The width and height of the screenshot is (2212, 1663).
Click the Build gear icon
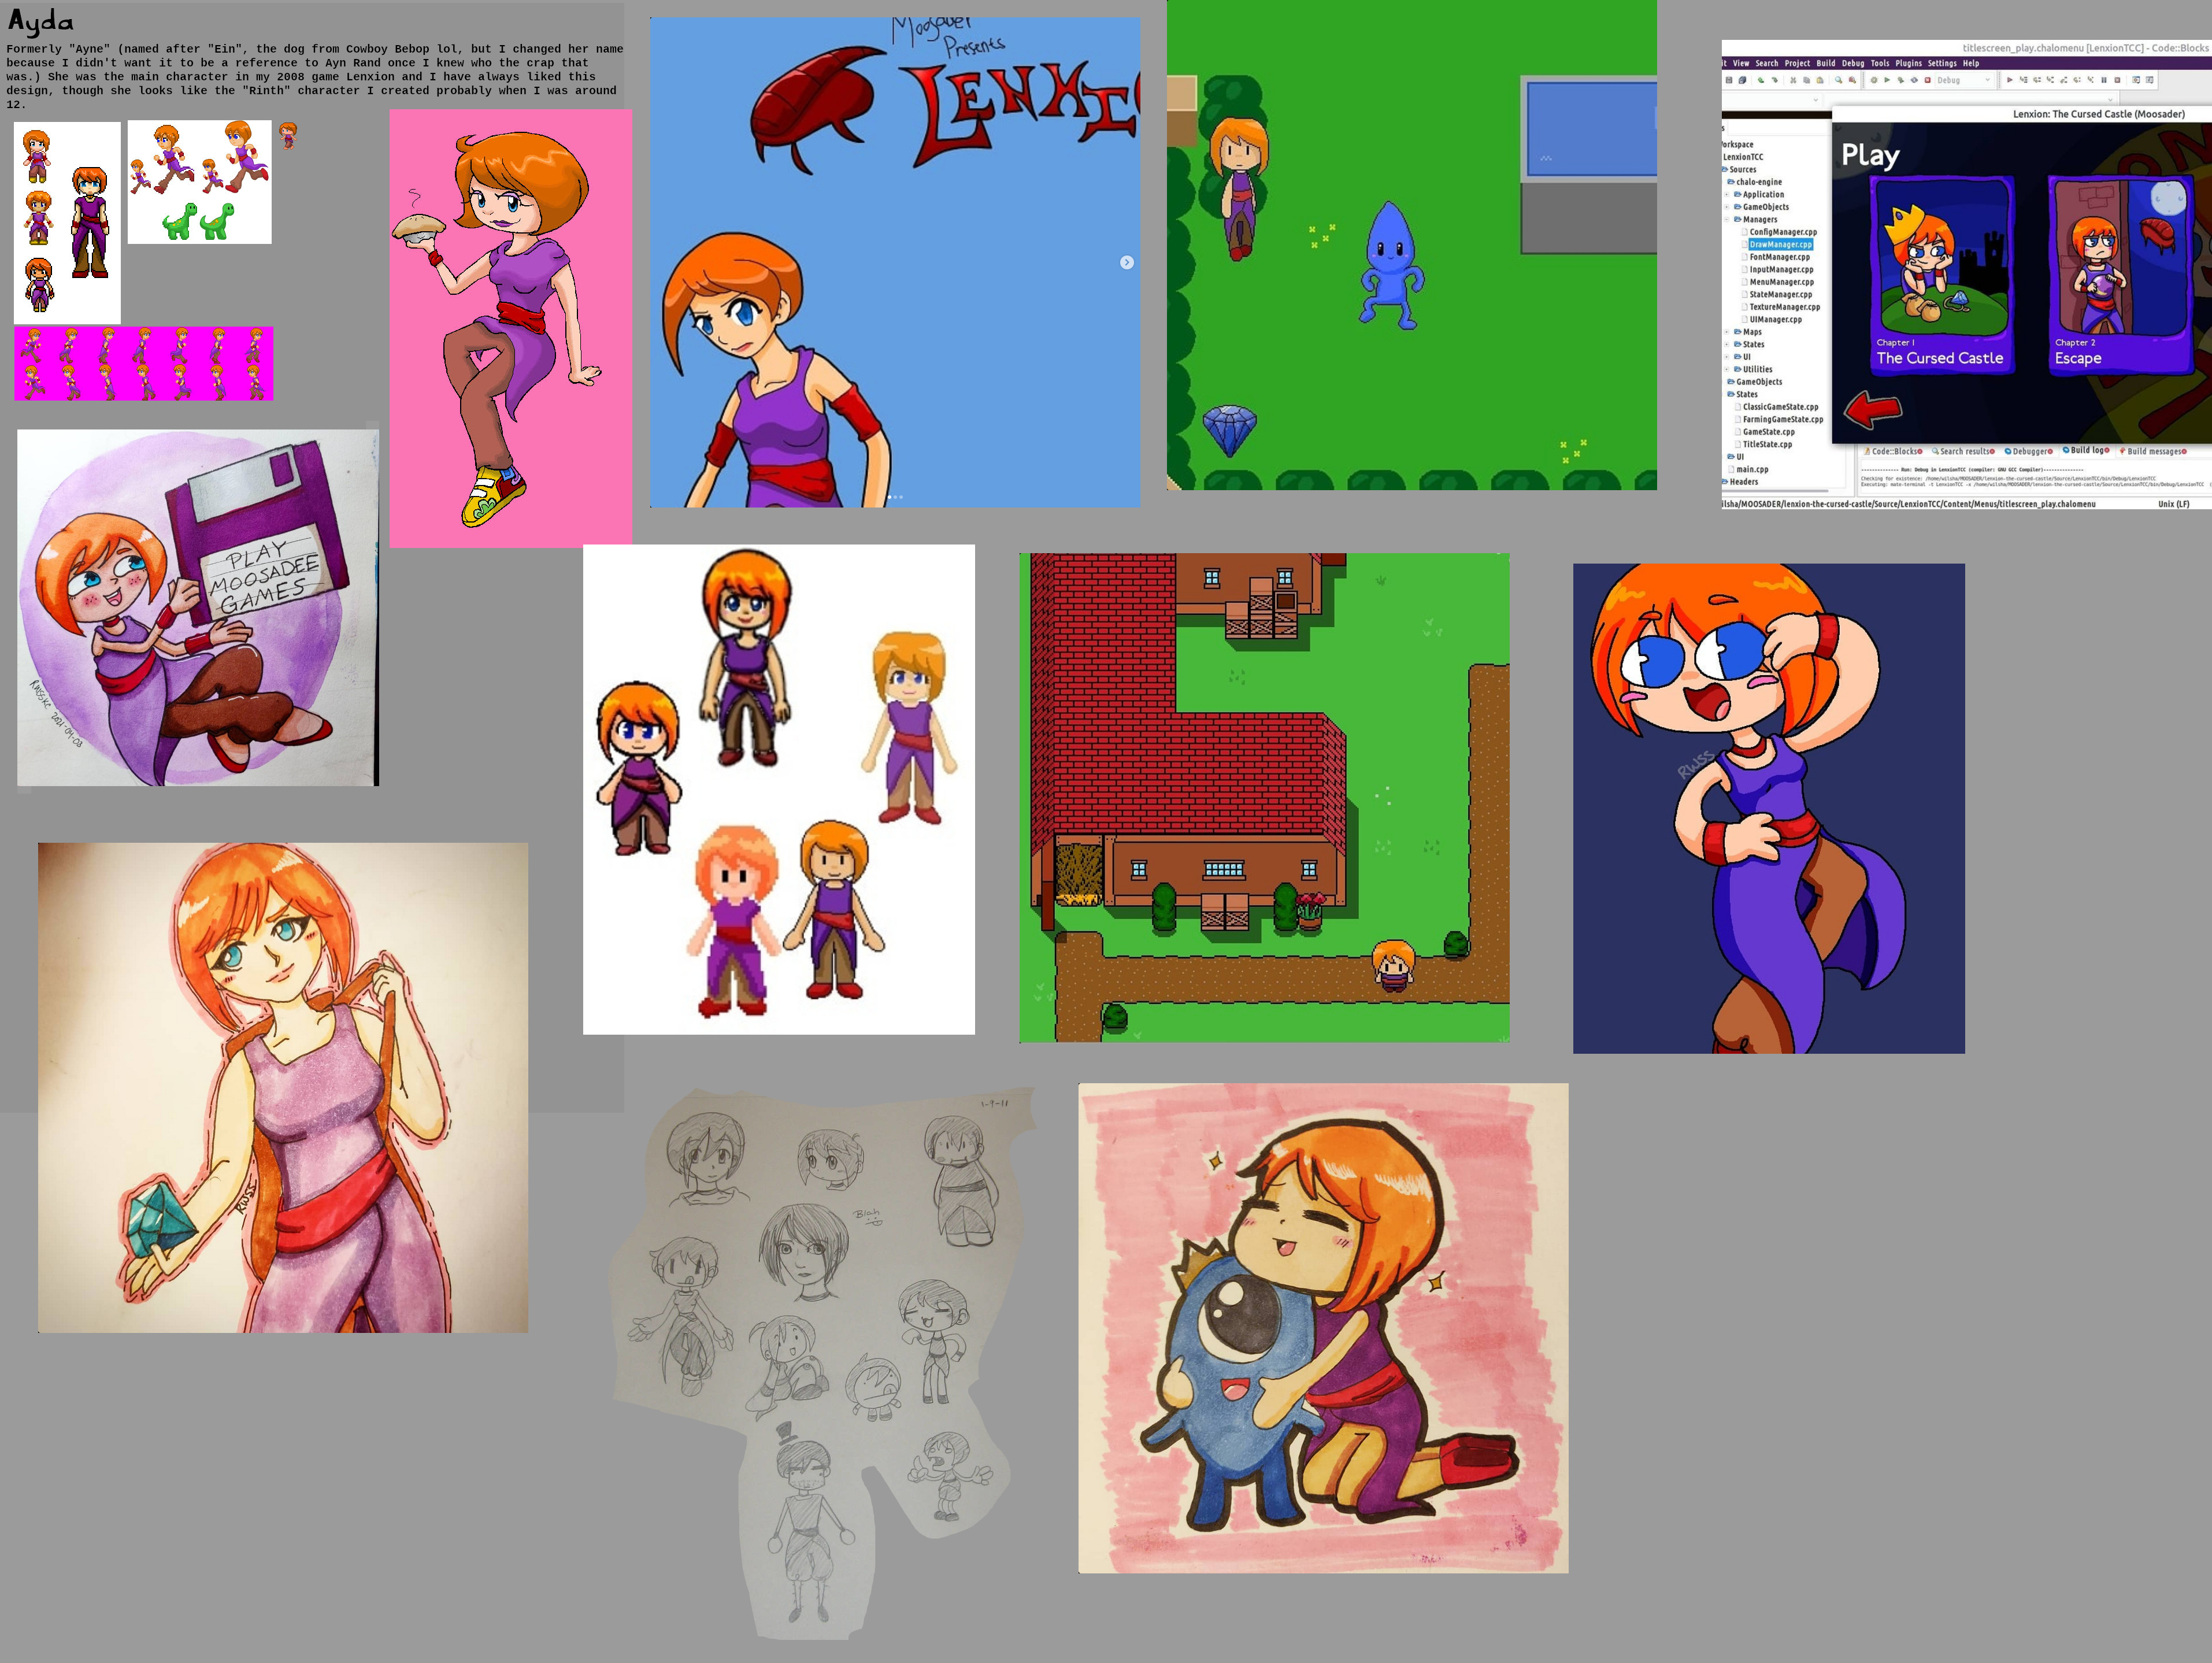[x=1874, y=80]
